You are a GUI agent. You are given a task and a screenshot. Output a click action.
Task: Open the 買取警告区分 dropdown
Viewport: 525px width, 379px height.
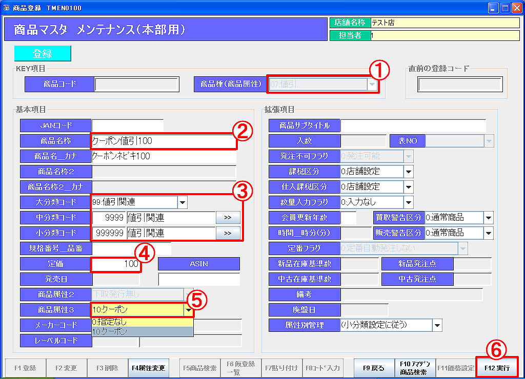488,218
